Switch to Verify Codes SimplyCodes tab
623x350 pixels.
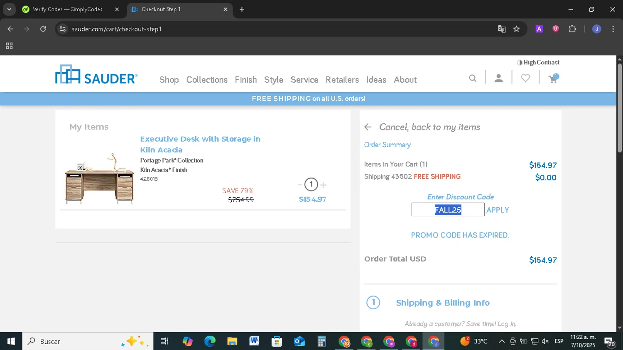coord(67,9)
